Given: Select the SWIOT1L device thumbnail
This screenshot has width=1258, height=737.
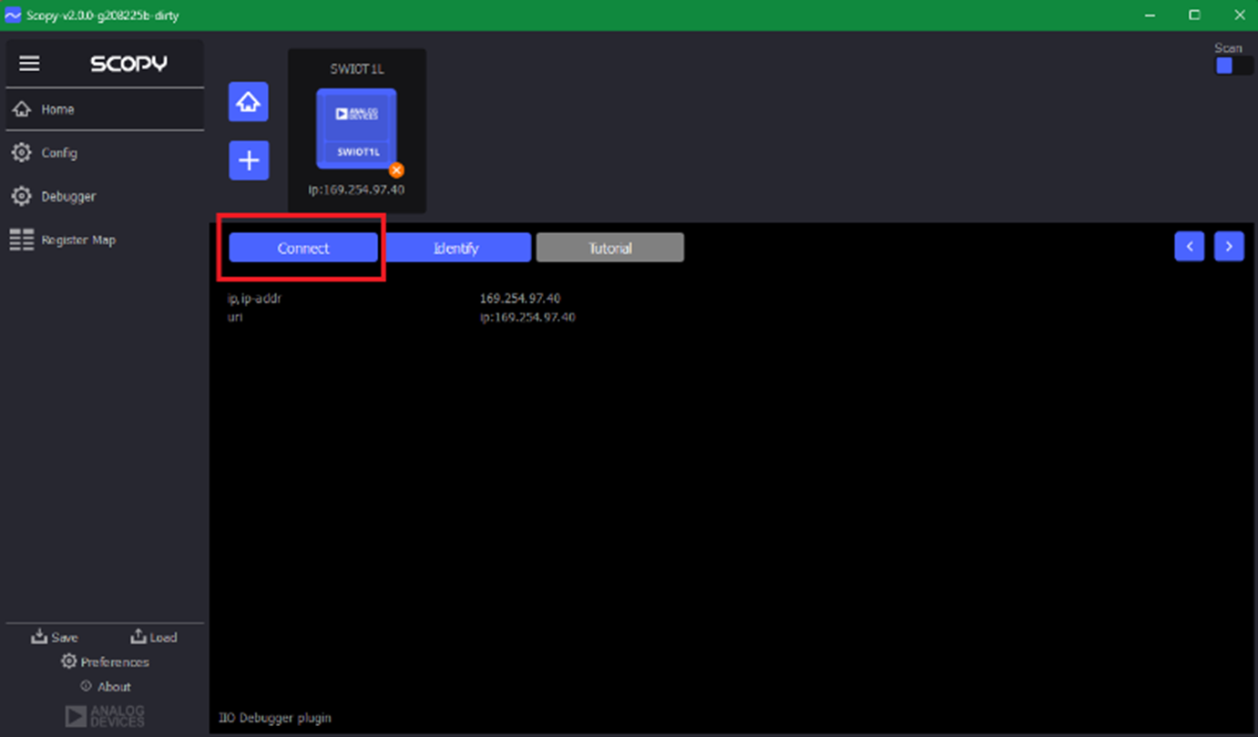Looking at the screenshot, I should pyautogui.click(x=356, y=128).
